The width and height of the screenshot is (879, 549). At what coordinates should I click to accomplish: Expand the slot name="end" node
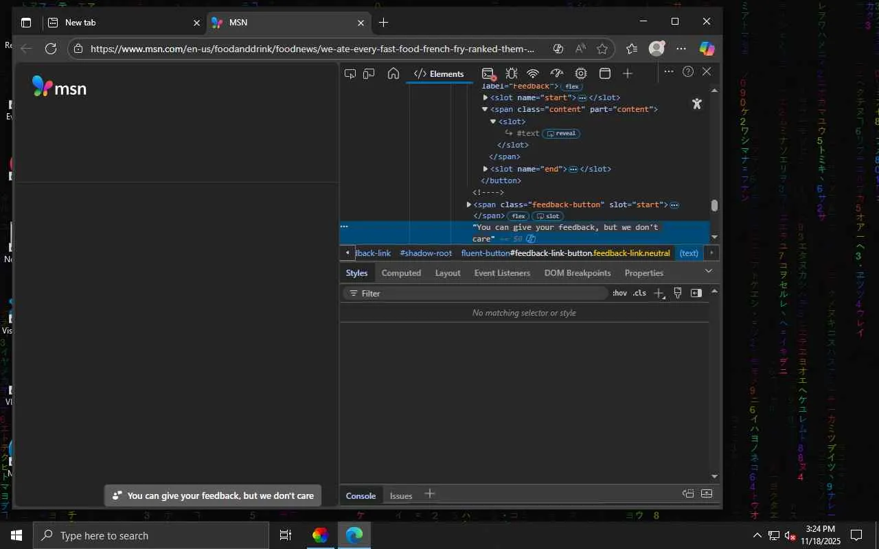(x=486, y=169)
